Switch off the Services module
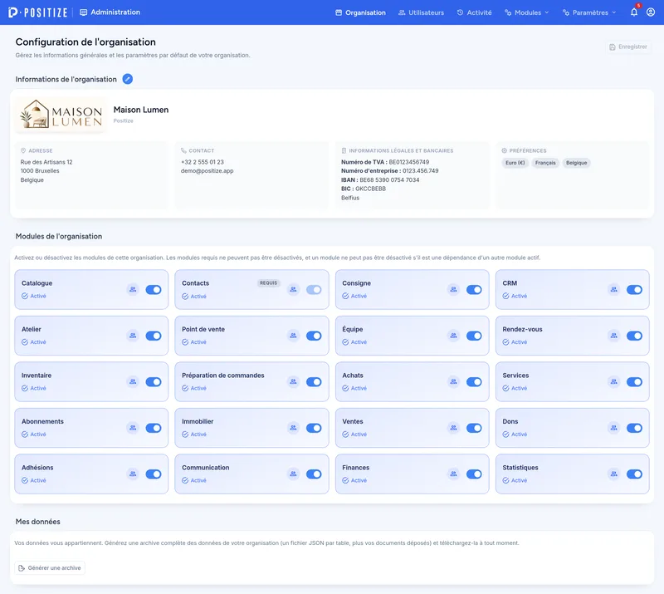Screen dimensions: 664x594 (x=634, y=382)
